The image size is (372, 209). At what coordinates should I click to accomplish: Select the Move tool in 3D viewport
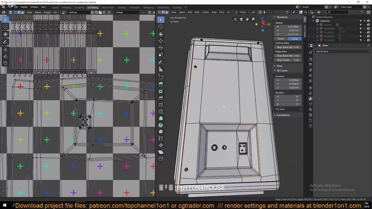(x=161, y=41)
